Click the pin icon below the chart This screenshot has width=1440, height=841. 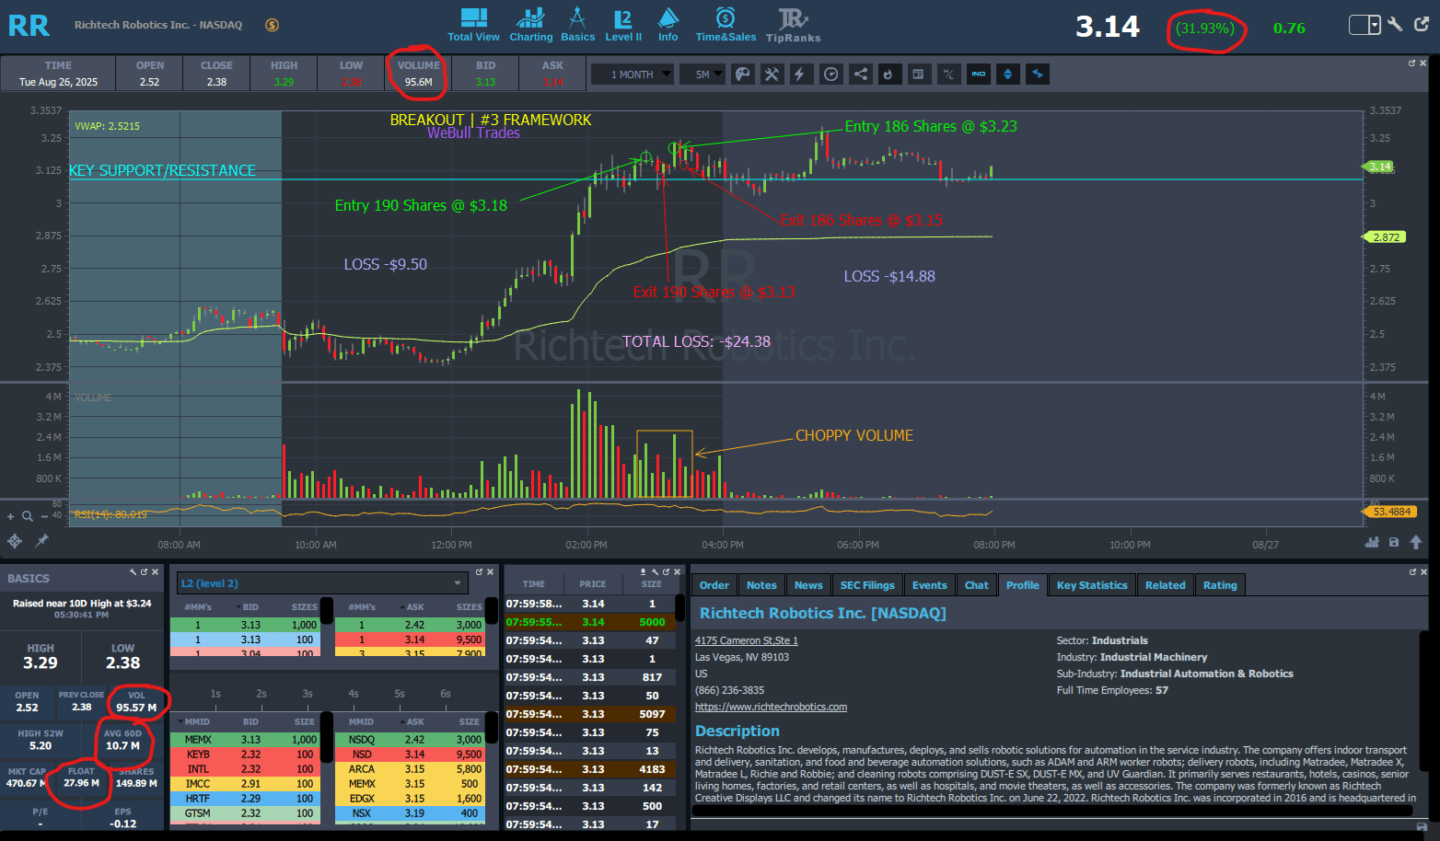point(41,541)
